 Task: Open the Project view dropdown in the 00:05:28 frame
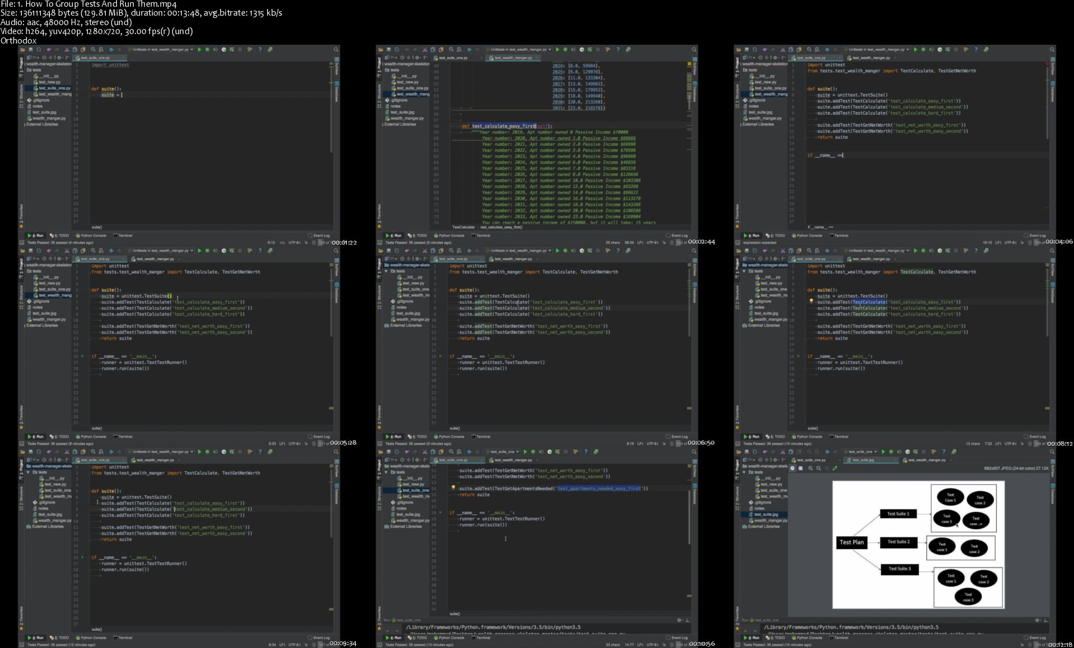[32, 259]
